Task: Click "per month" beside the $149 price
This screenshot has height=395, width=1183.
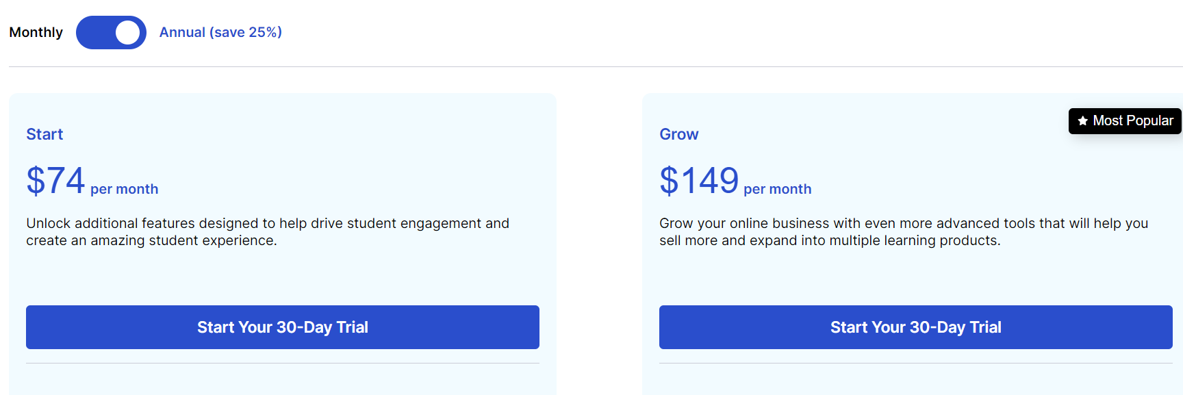Action: point(777,189)
